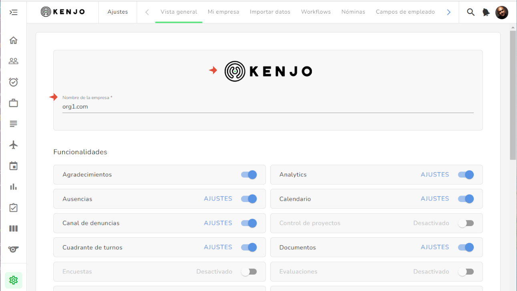The height and width of the screenshot is (291, 517).
Task: Open the People sidebar icon
Action: point(13,61)
